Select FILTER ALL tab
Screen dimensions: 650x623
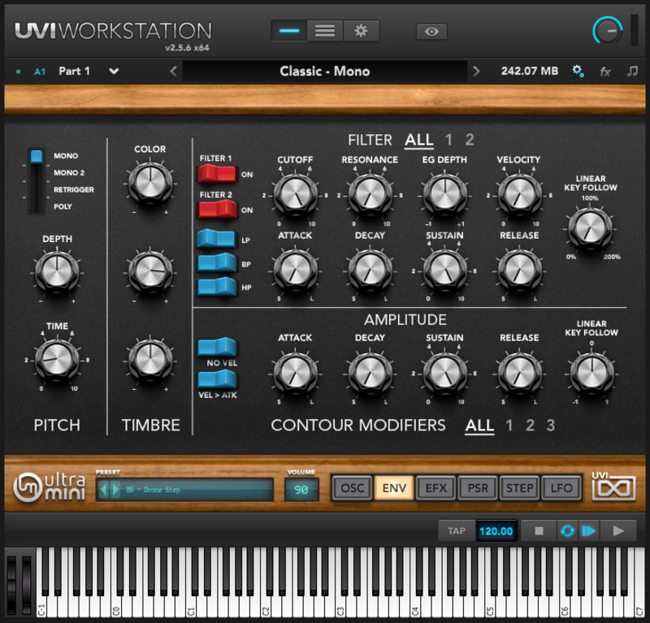[x=419, y=140]
